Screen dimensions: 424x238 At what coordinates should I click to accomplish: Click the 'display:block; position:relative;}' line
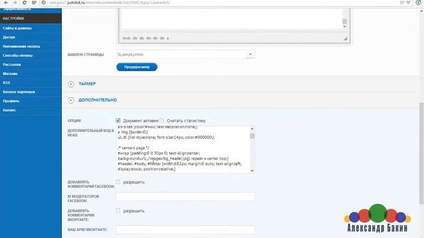[146, 169]
